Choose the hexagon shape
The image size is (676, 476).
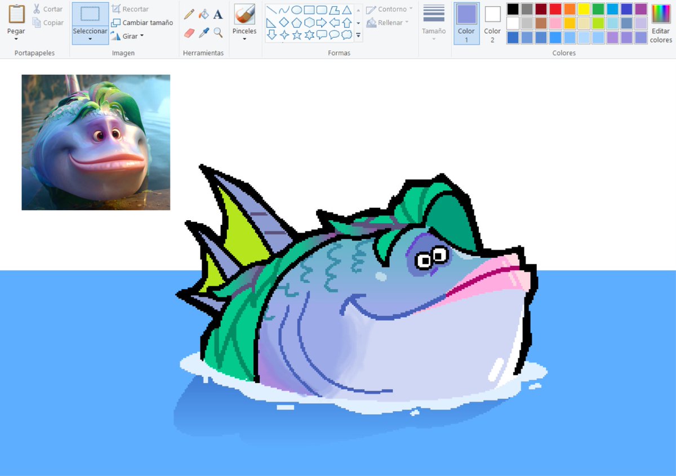[309, 23]
